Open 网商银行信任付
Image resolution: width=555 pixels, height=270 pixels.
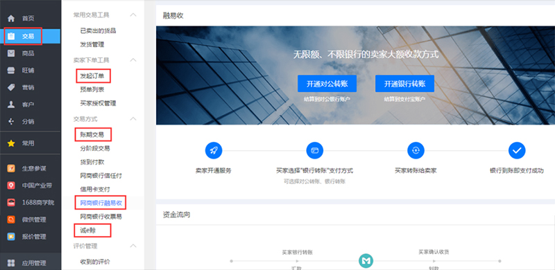(101, 176)
